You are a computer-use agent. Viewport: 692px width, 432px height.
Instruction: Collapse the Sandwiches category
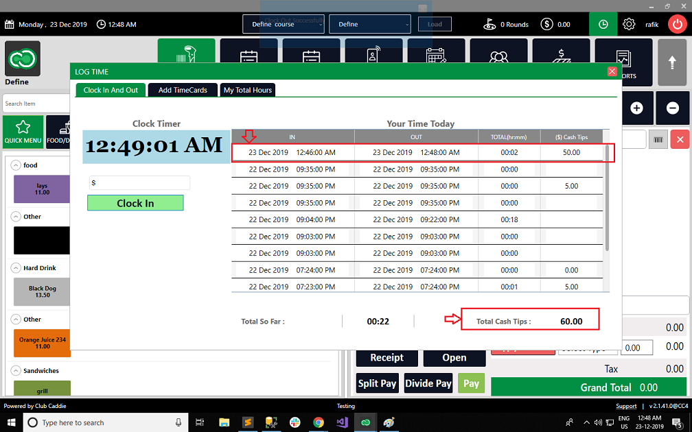pos(16,370)
